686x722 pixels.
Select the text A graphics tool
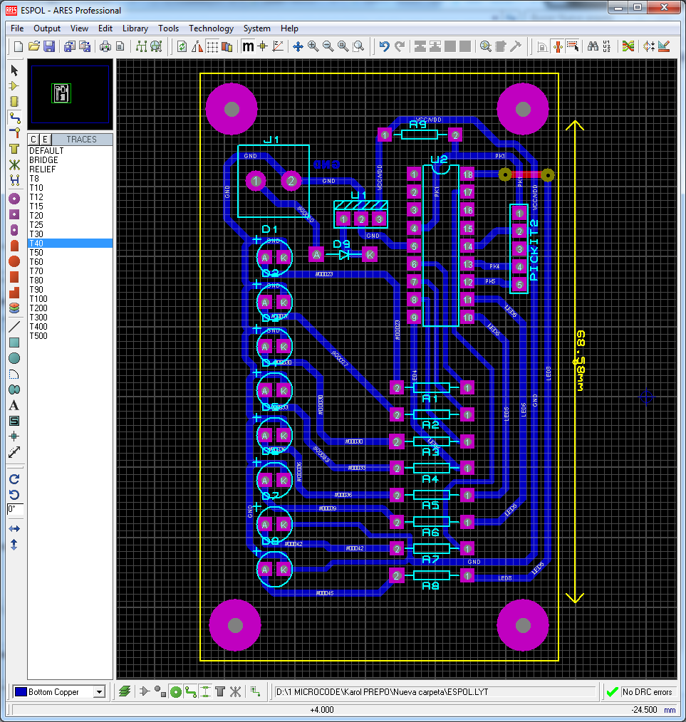(x=14, y=405)
